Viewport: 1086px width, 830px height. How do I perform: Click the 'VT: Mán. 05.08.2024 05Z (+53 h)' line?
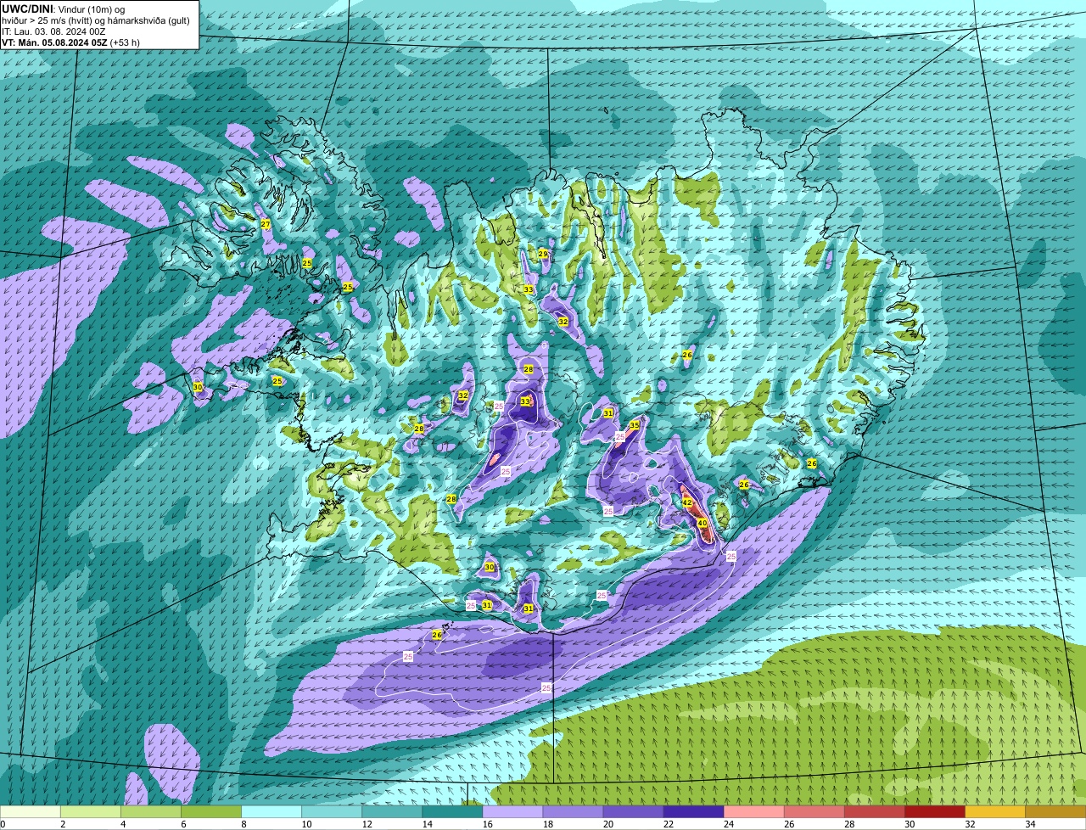tap(71, 42)
